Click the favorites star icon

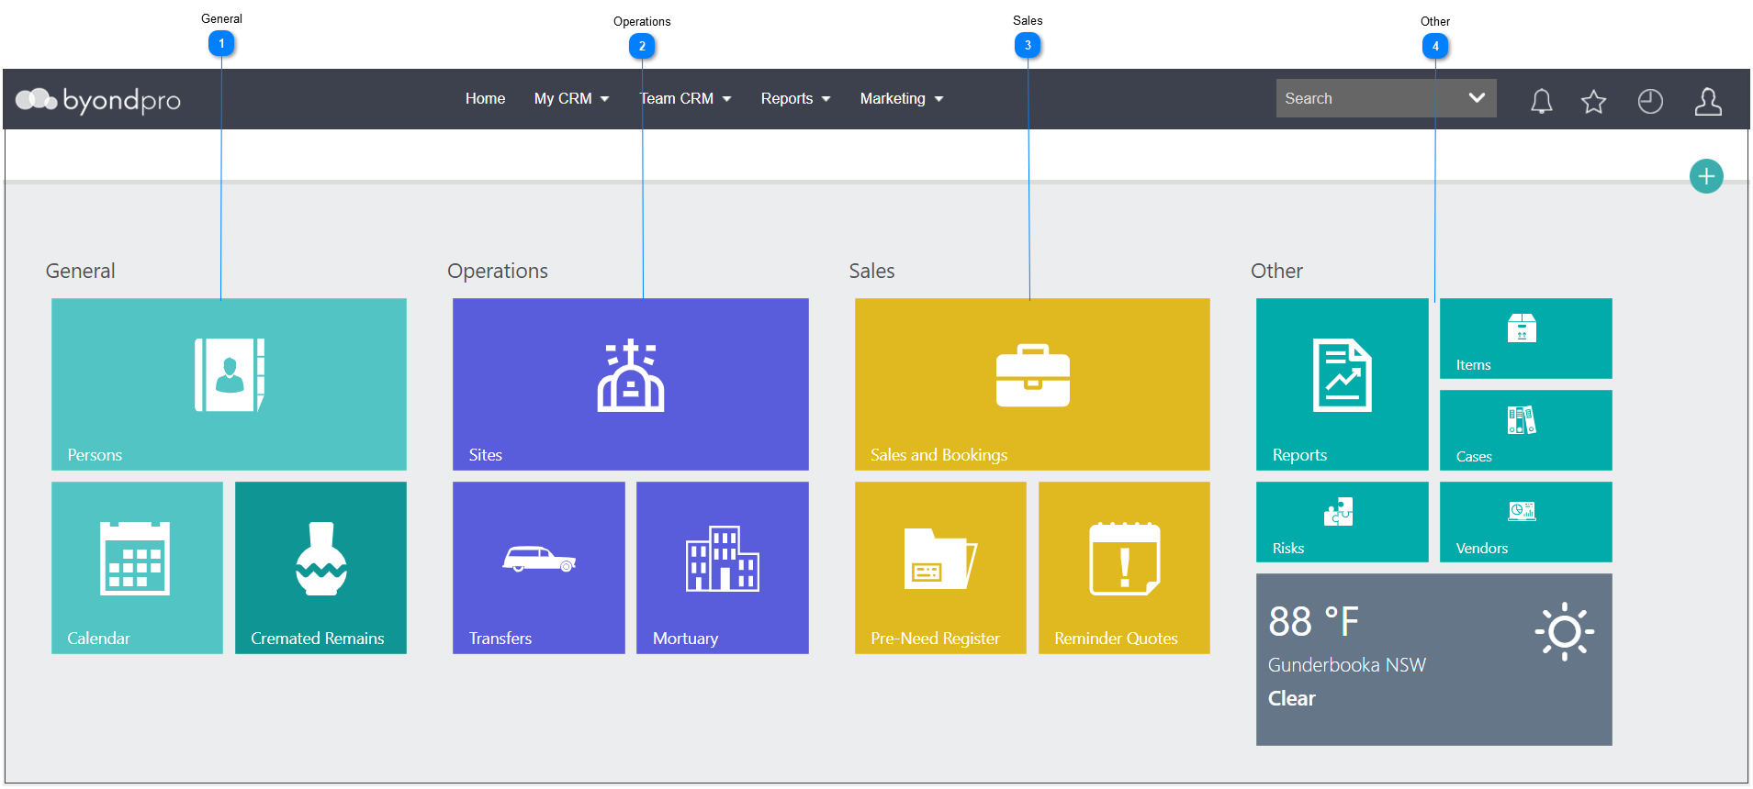[1594, 101]
